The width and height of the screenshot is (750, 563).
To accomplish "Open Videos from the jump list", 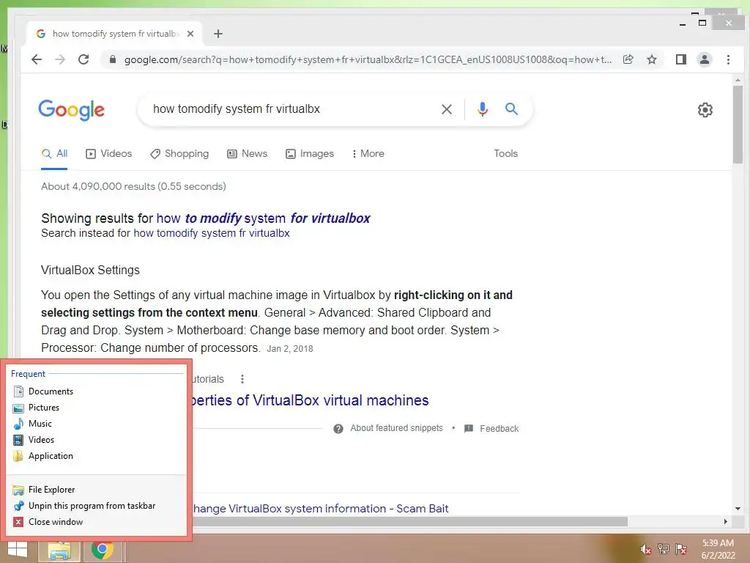I will pyautogui.click(x=96, y=440).
